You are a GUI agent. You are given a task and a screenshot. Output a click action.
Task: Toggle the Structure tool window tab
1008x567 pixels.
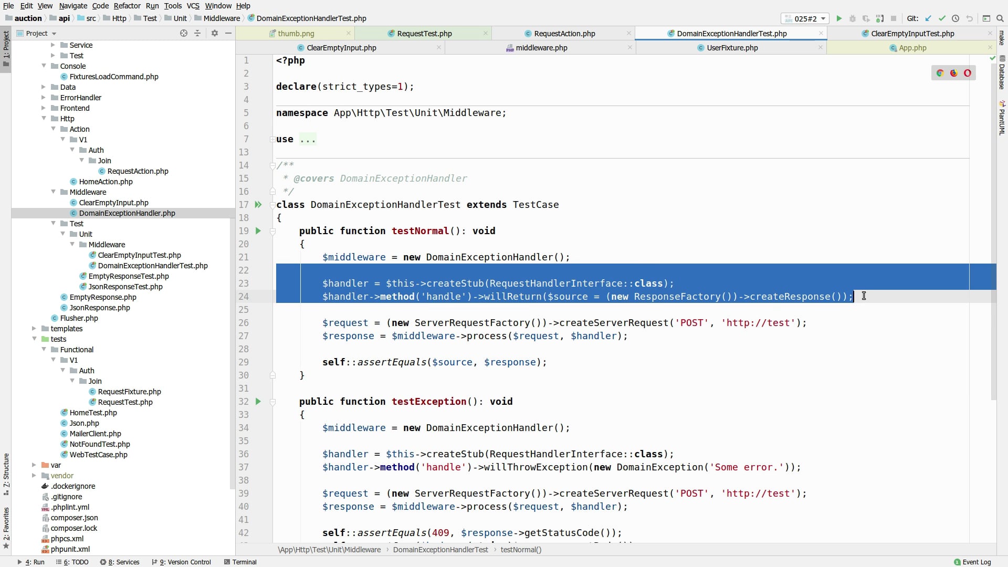coord(6,471)
